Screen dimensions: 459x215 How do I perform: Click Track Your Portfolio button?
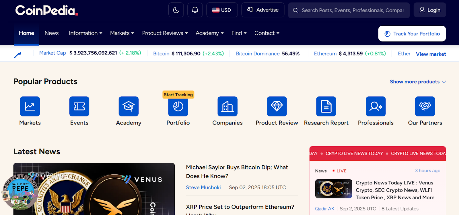click(x=412, y=33)
